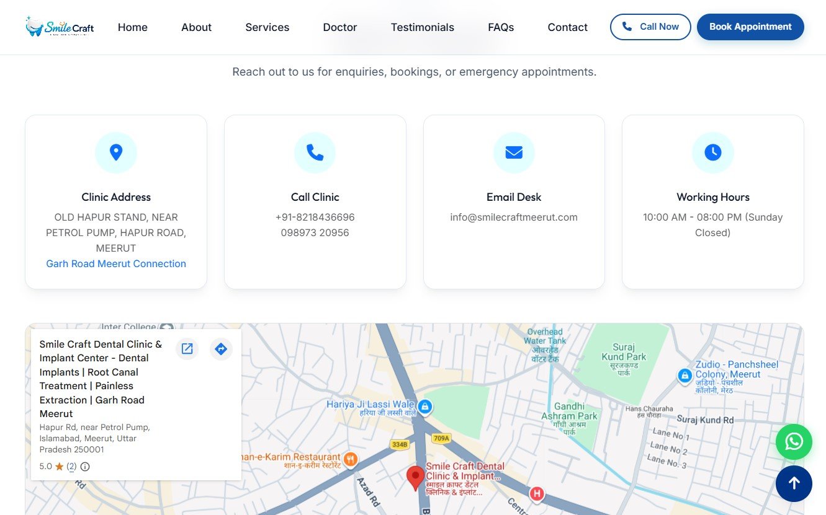
Task: Click the clock icon above Working Hours
Action: tap(712, 152)
